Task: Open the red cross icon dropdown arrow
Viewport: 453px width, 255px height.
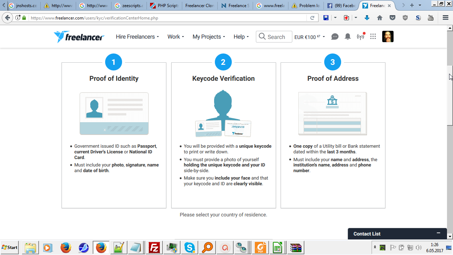Action: (356, 18)
